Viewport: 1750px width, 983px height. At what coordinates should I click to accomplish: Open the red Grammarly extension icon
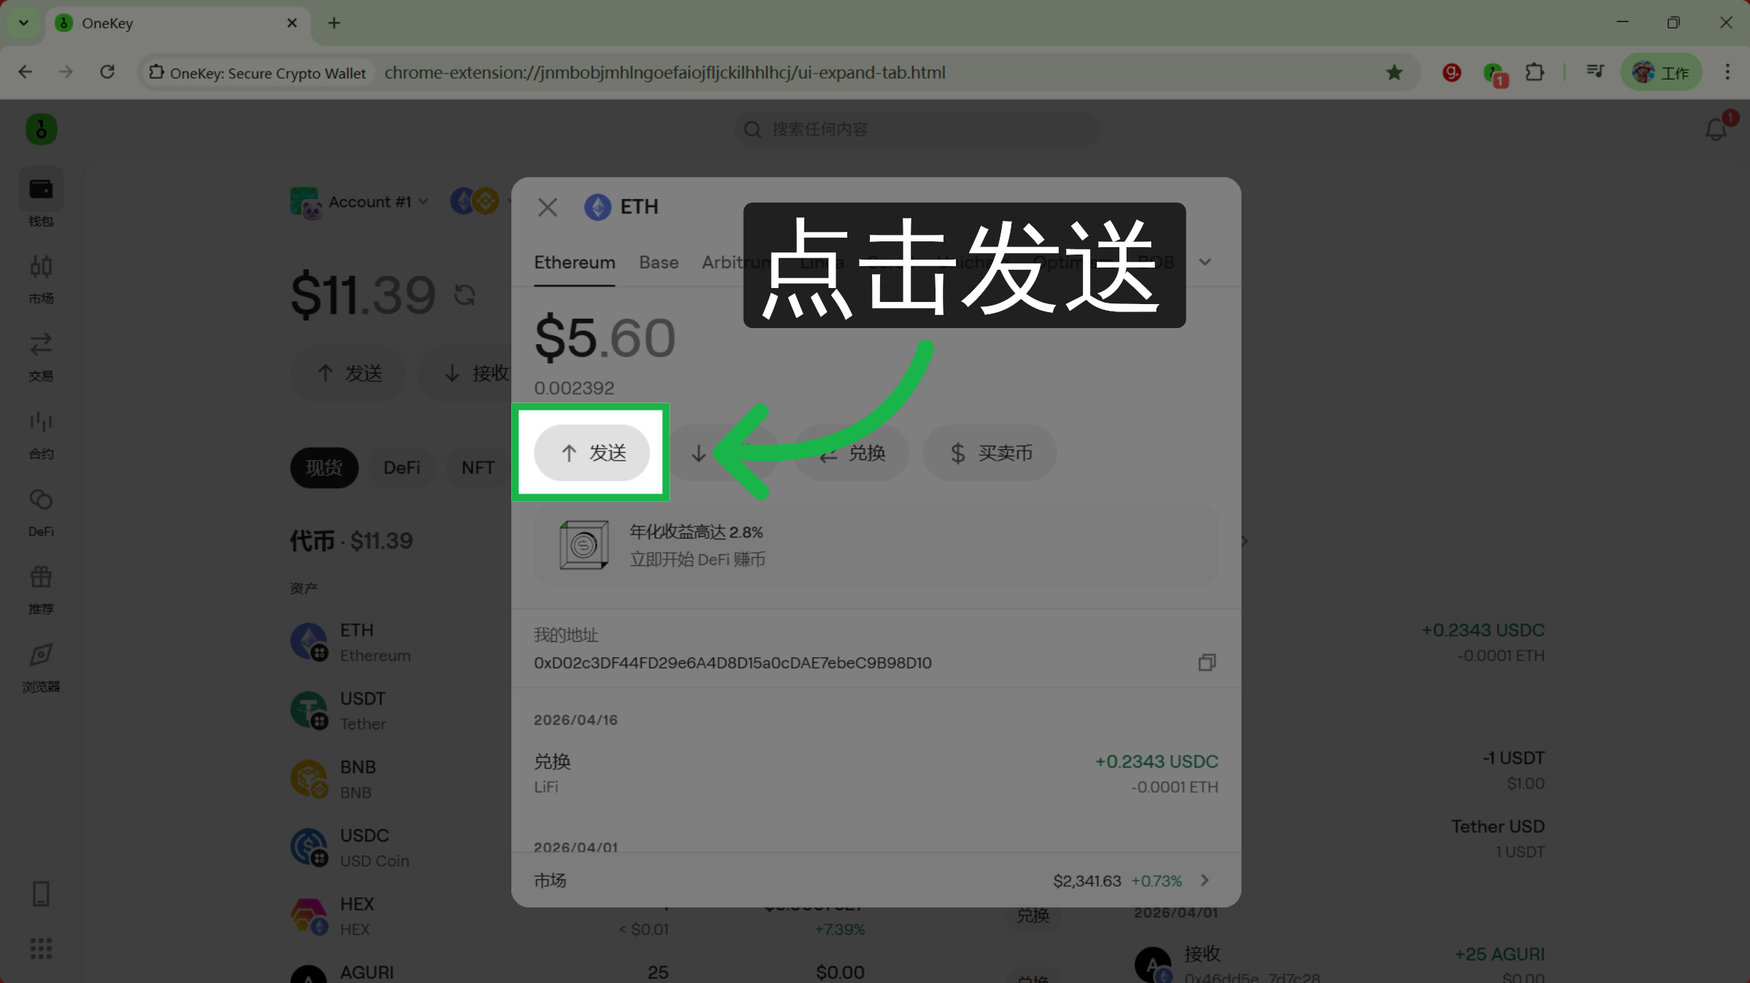click(x=1452, y=72)
